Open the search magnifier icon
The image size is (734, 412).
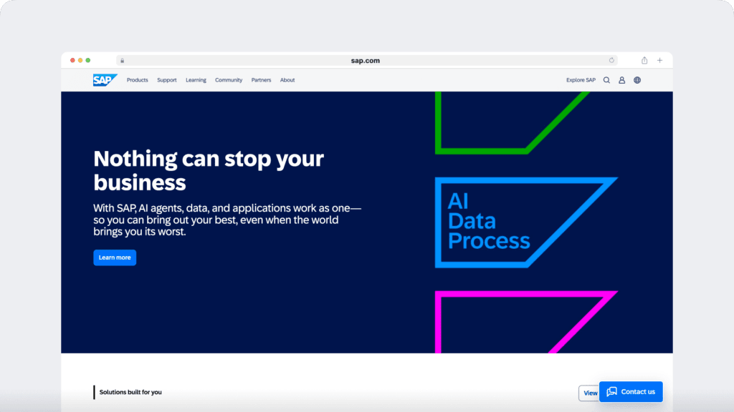[x=606, y=80]
